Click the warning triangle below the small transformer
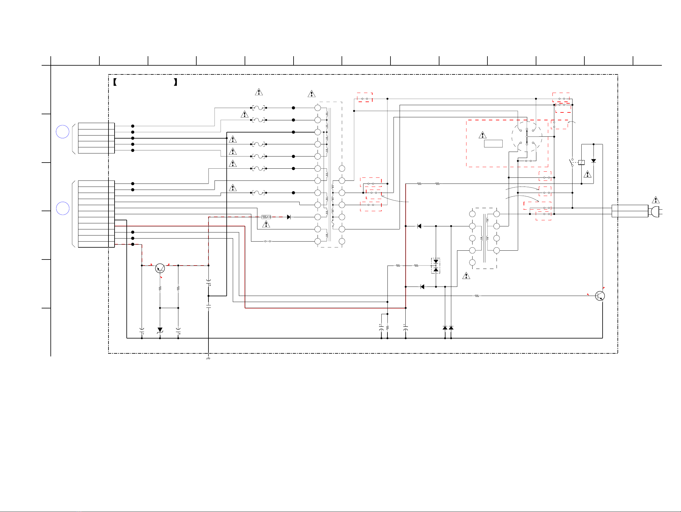The height and width of the screenshot is (512, 681). coord(466,276)
